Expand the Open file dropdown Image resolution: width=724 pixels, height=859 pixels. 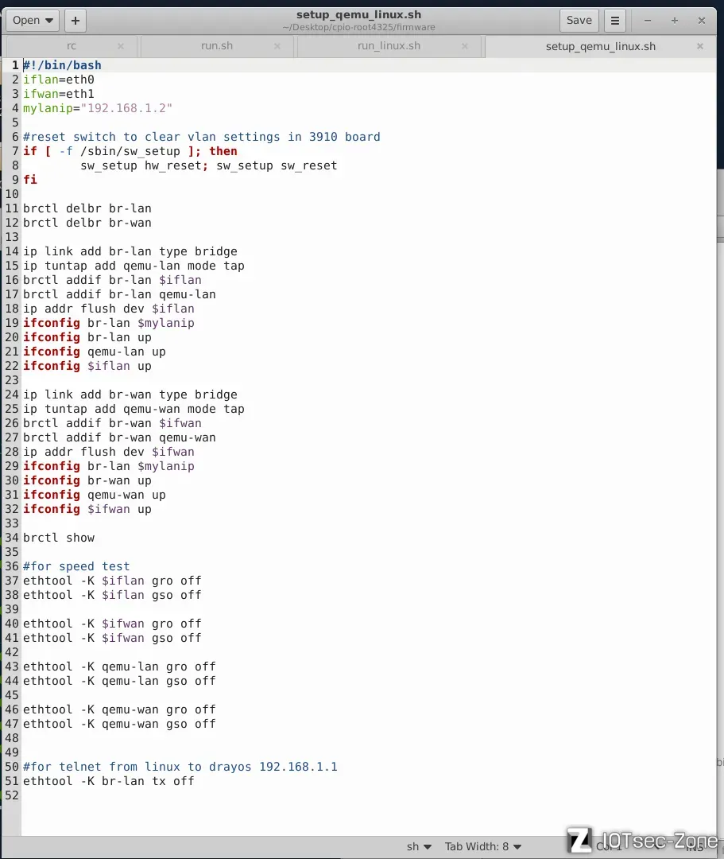pyautogui.click(x=32, y=21)
